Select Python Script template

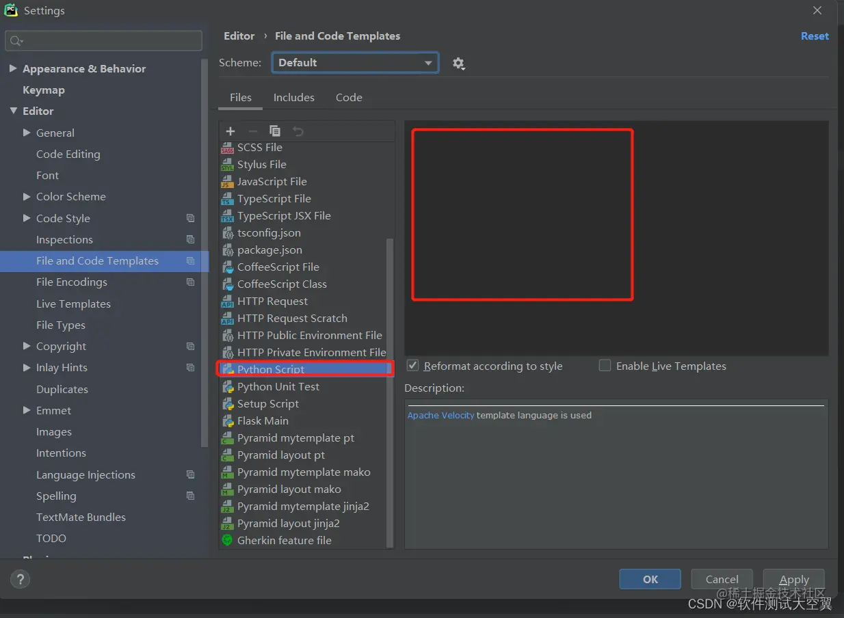[x=306, y=370]
